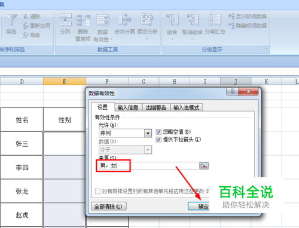Click the cell containing 李四
This screenshot has width=299, height=228.
tap(22, 167)
